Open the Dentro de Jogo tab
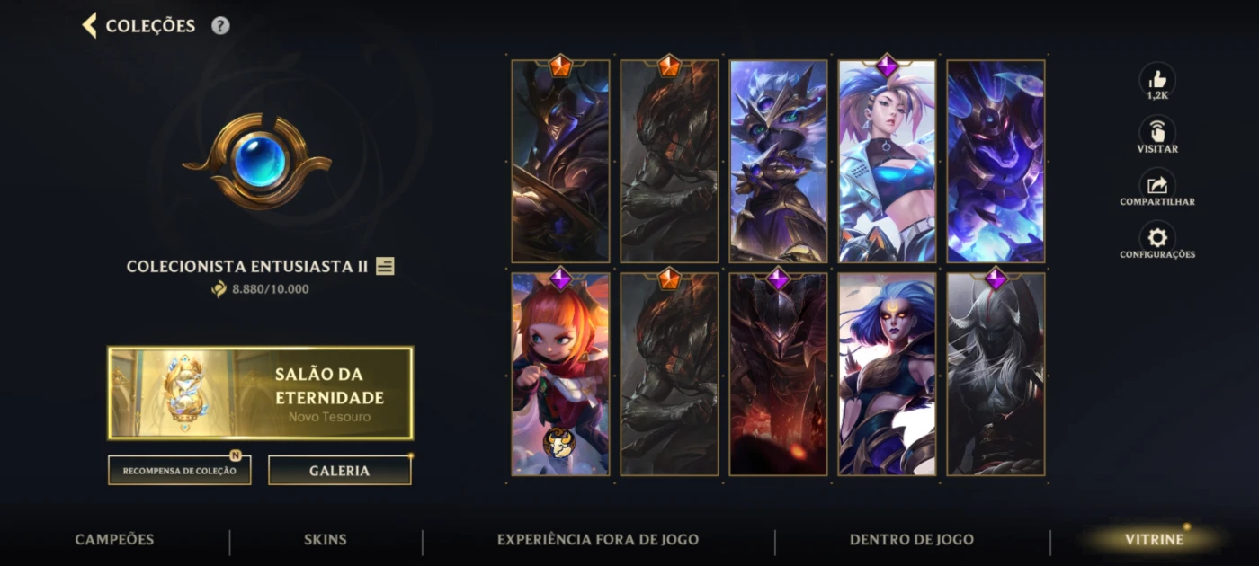Image resolution: width=1259 pixels, height=566 pixels. (x=912, y=540)
